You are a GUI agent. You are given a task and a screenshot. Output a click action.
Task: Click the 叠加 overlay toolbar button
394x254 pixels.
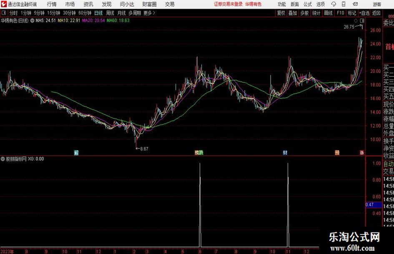coord(293,13)
